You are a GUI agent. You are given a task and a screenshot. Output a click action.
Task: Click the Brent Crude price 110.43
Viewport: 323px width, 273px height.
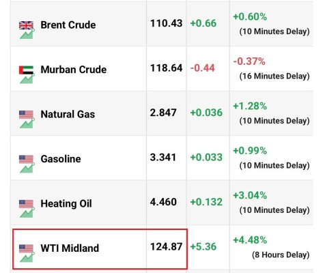[166, 23]
